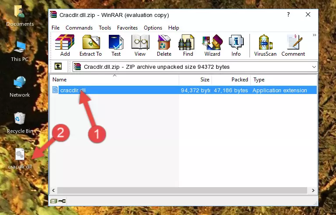
Task: Select cracdlr.dll file on the desktop
Action: tap(20, 158)
